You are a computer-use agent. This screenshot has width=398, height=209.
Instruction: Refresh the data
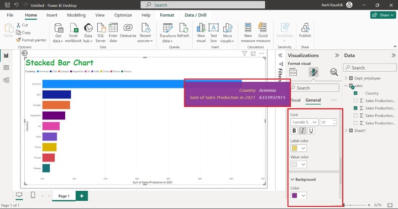tap(184, 30)
